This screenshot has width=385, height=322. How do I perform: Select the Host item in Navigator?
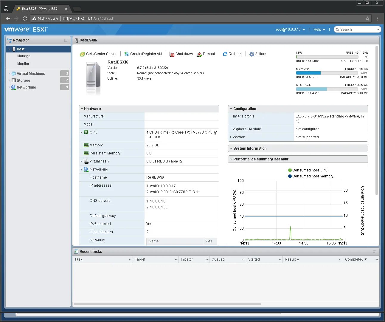tap(38, 49)
